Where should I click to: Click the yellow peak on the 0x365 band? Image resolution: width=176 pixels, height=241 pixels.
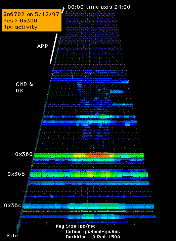91,175
